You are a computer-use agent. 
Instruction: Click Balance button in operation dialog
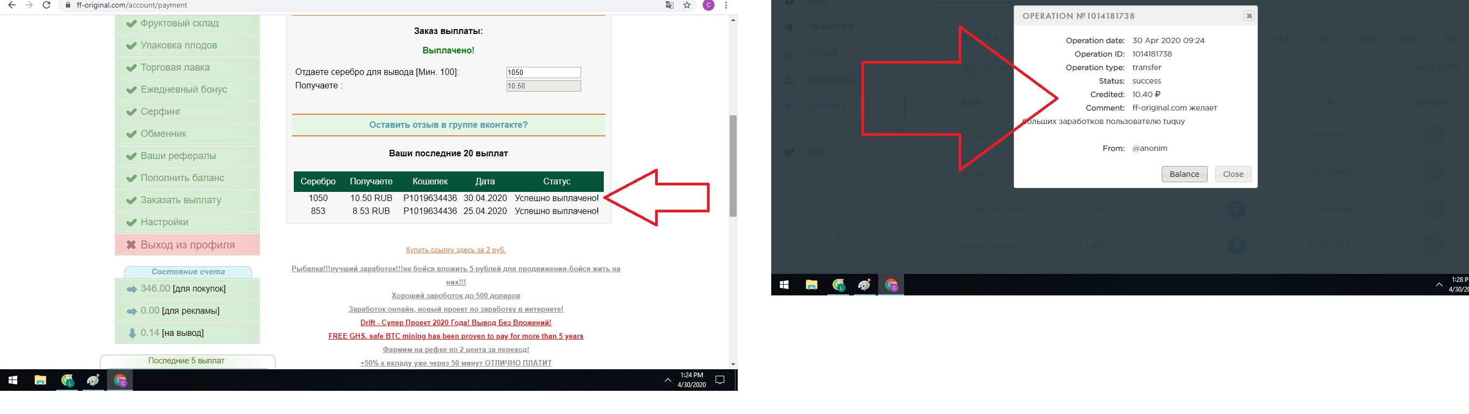click(x=1184, y=174)
